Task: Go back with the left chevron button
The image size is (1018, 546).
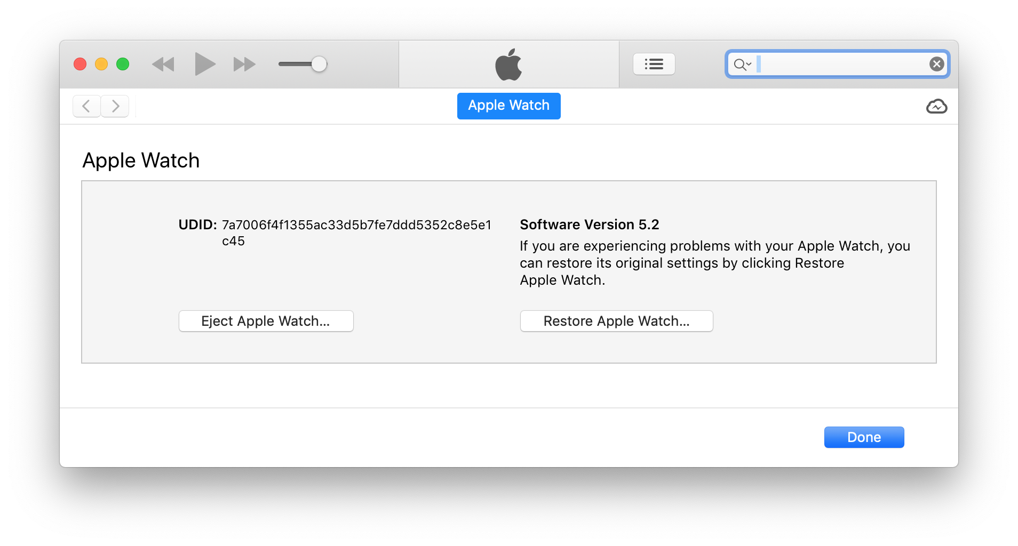Action: pos(86,106)
